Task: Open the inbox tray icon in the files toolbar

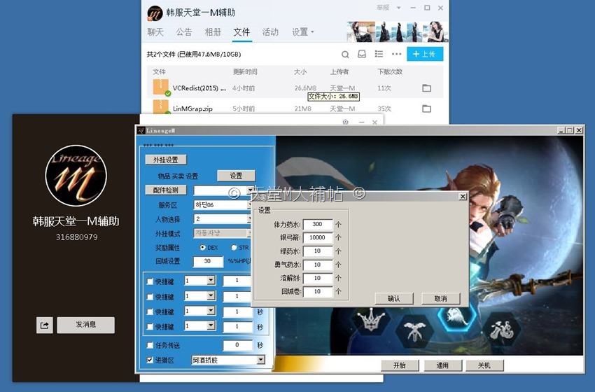Action: pos(362,55)
